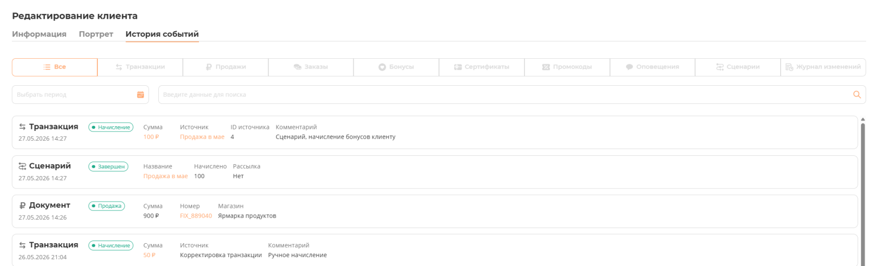
Task: Select the Продажи filter tab
Action: coord(226,67)
